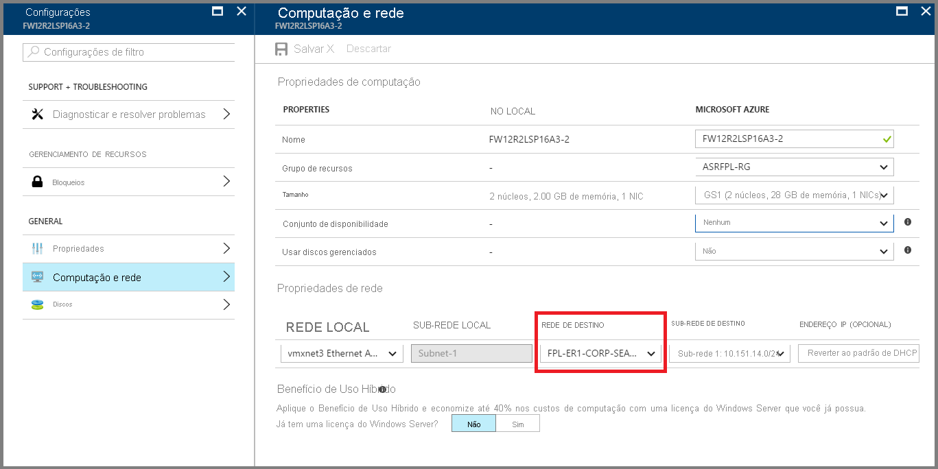Click the on-premises size text 2 núcleos, 2.00 GB

click(566, 196)
